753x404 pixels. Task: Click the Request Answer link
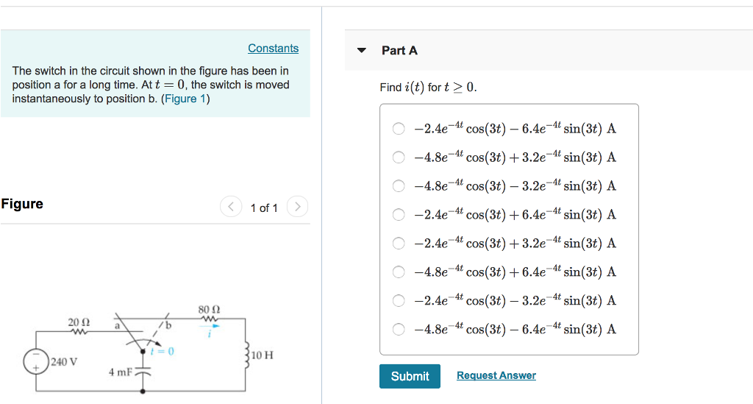[x=496, y=375]
